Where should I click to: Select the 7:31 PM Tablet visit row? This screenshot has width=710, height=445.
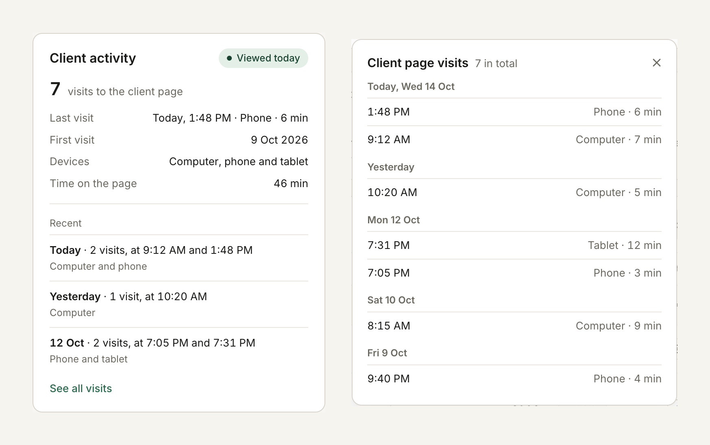[514, 245]
